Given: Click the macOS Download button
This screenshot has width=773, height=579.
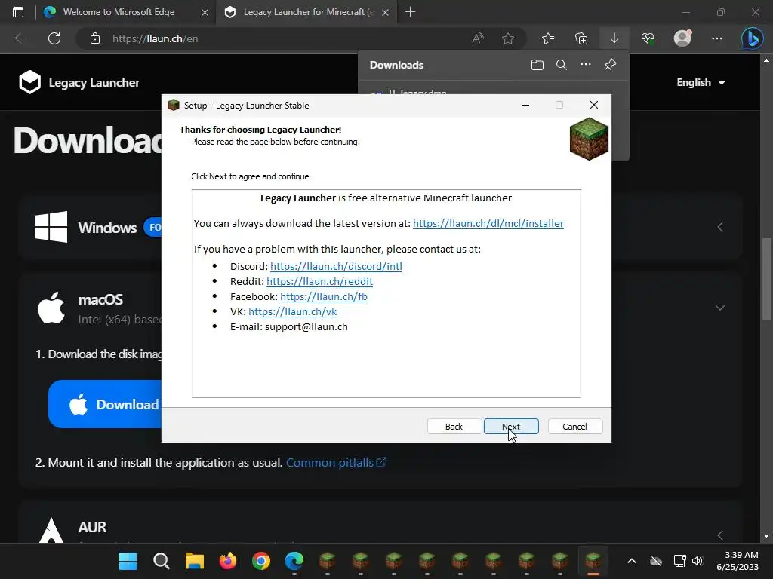Looking at the screenshot, I should click(106, 404).
